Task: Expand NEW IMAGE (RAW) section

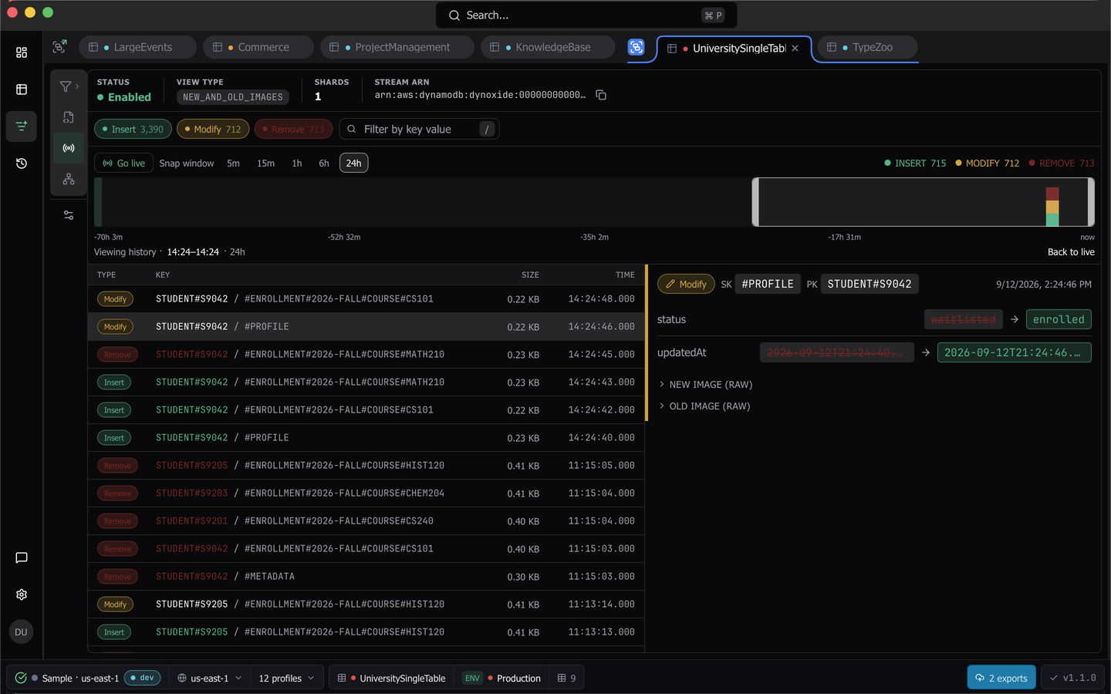Action: point(706,384)
